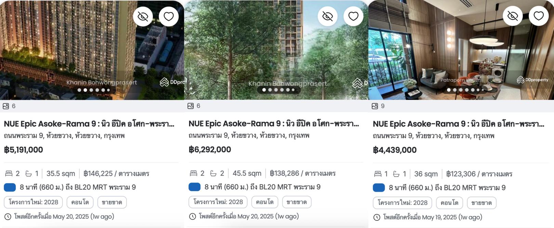Hide the ฿6,292,000 listing with eye-slash icon
The height and width of the screenshot is (228, 554).
328,16
